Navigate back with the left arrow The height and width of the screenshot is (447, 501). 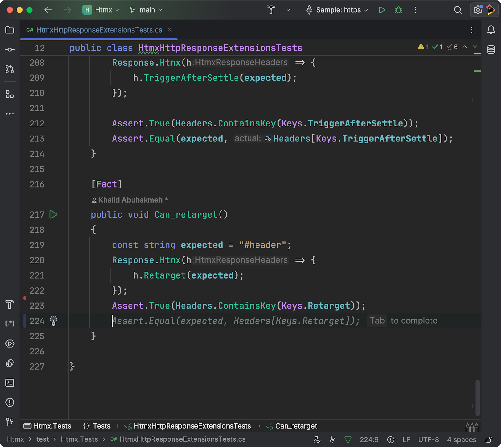48,10
